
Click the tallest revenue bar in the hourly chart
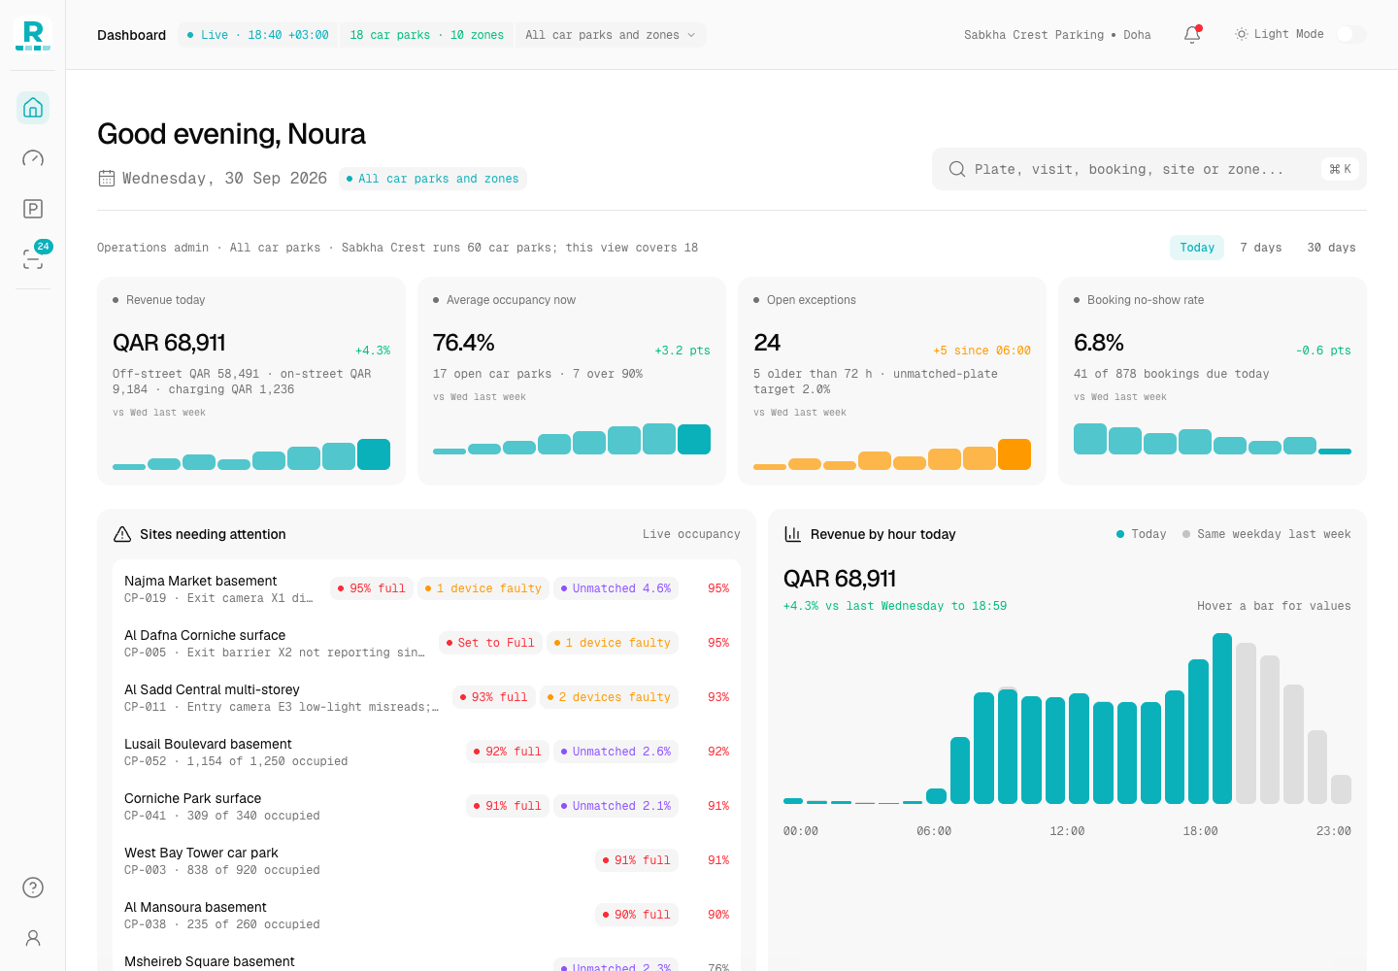click(1222, 719)
